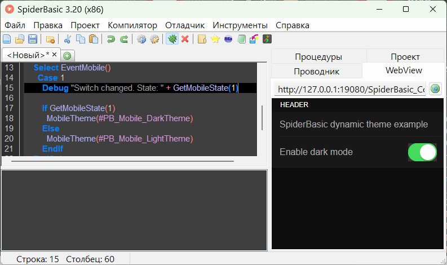447x265 pixels.
Task: Click the Redo green arrow icon
Action: [x=124, y=39]
